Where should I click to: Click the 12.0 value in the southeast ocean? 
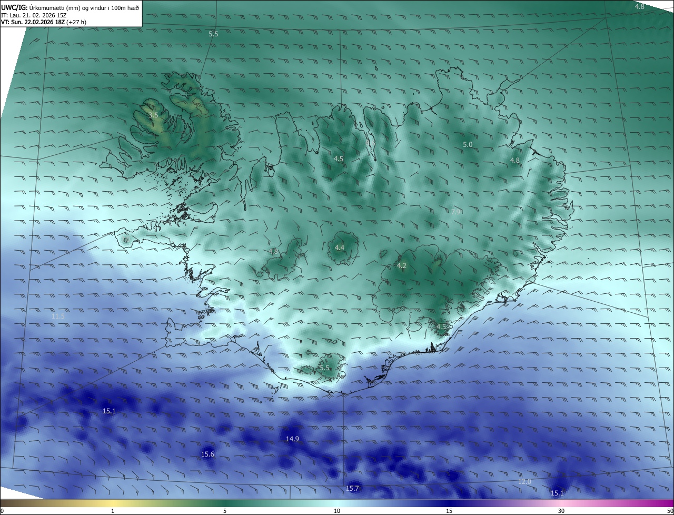525,482
